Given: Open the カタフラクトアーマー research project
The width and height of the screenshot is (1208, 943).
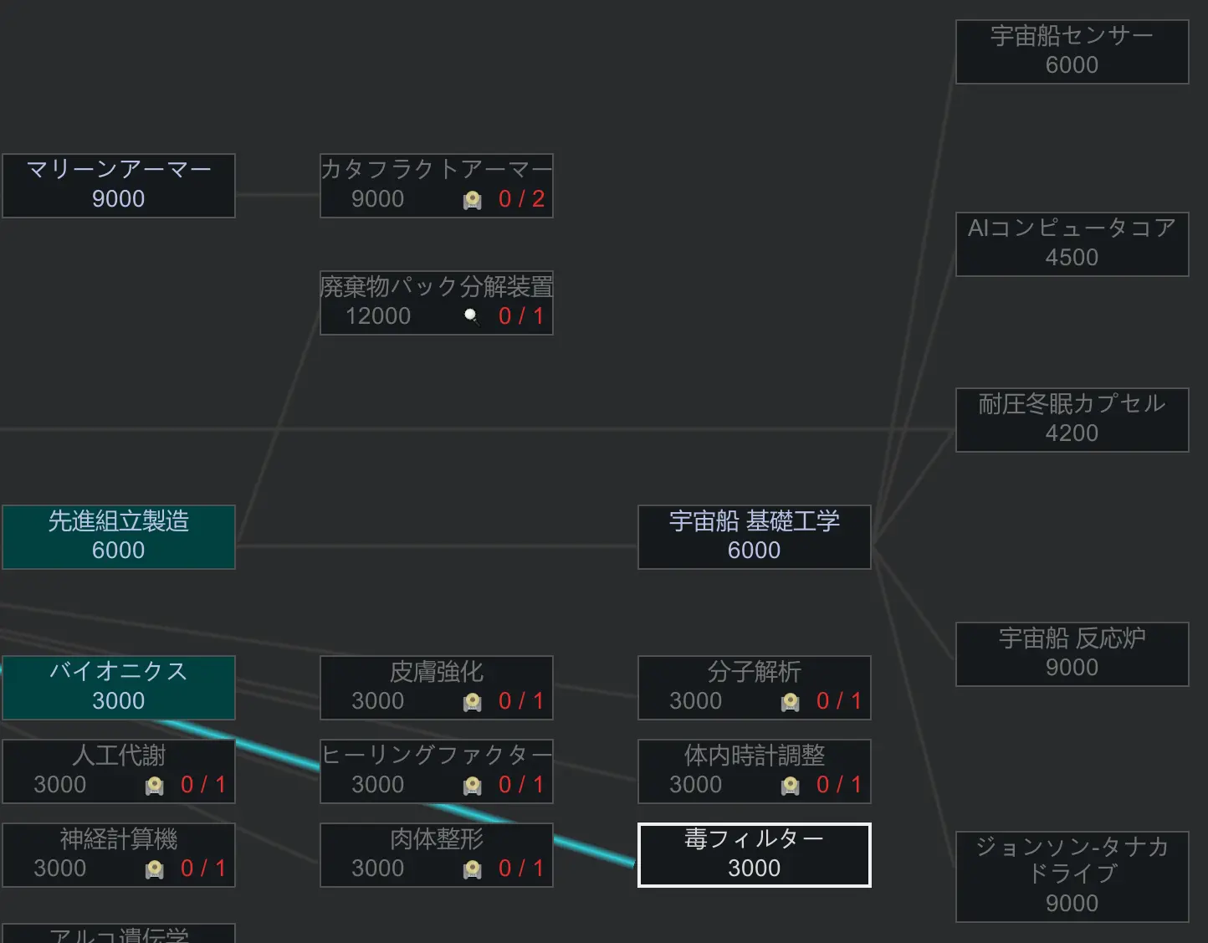Looking at the screenshot, I should (437, 186).
